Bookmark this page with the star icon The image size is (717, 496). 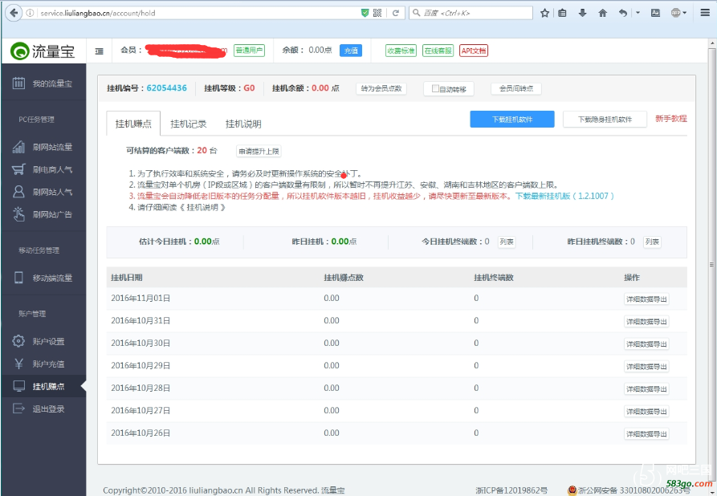click(x=544, y=14)
